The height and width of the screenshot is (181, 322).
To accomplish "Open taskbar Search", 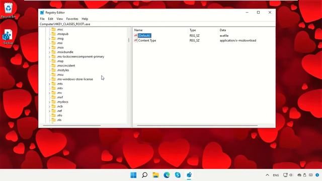I will (144, 175).
